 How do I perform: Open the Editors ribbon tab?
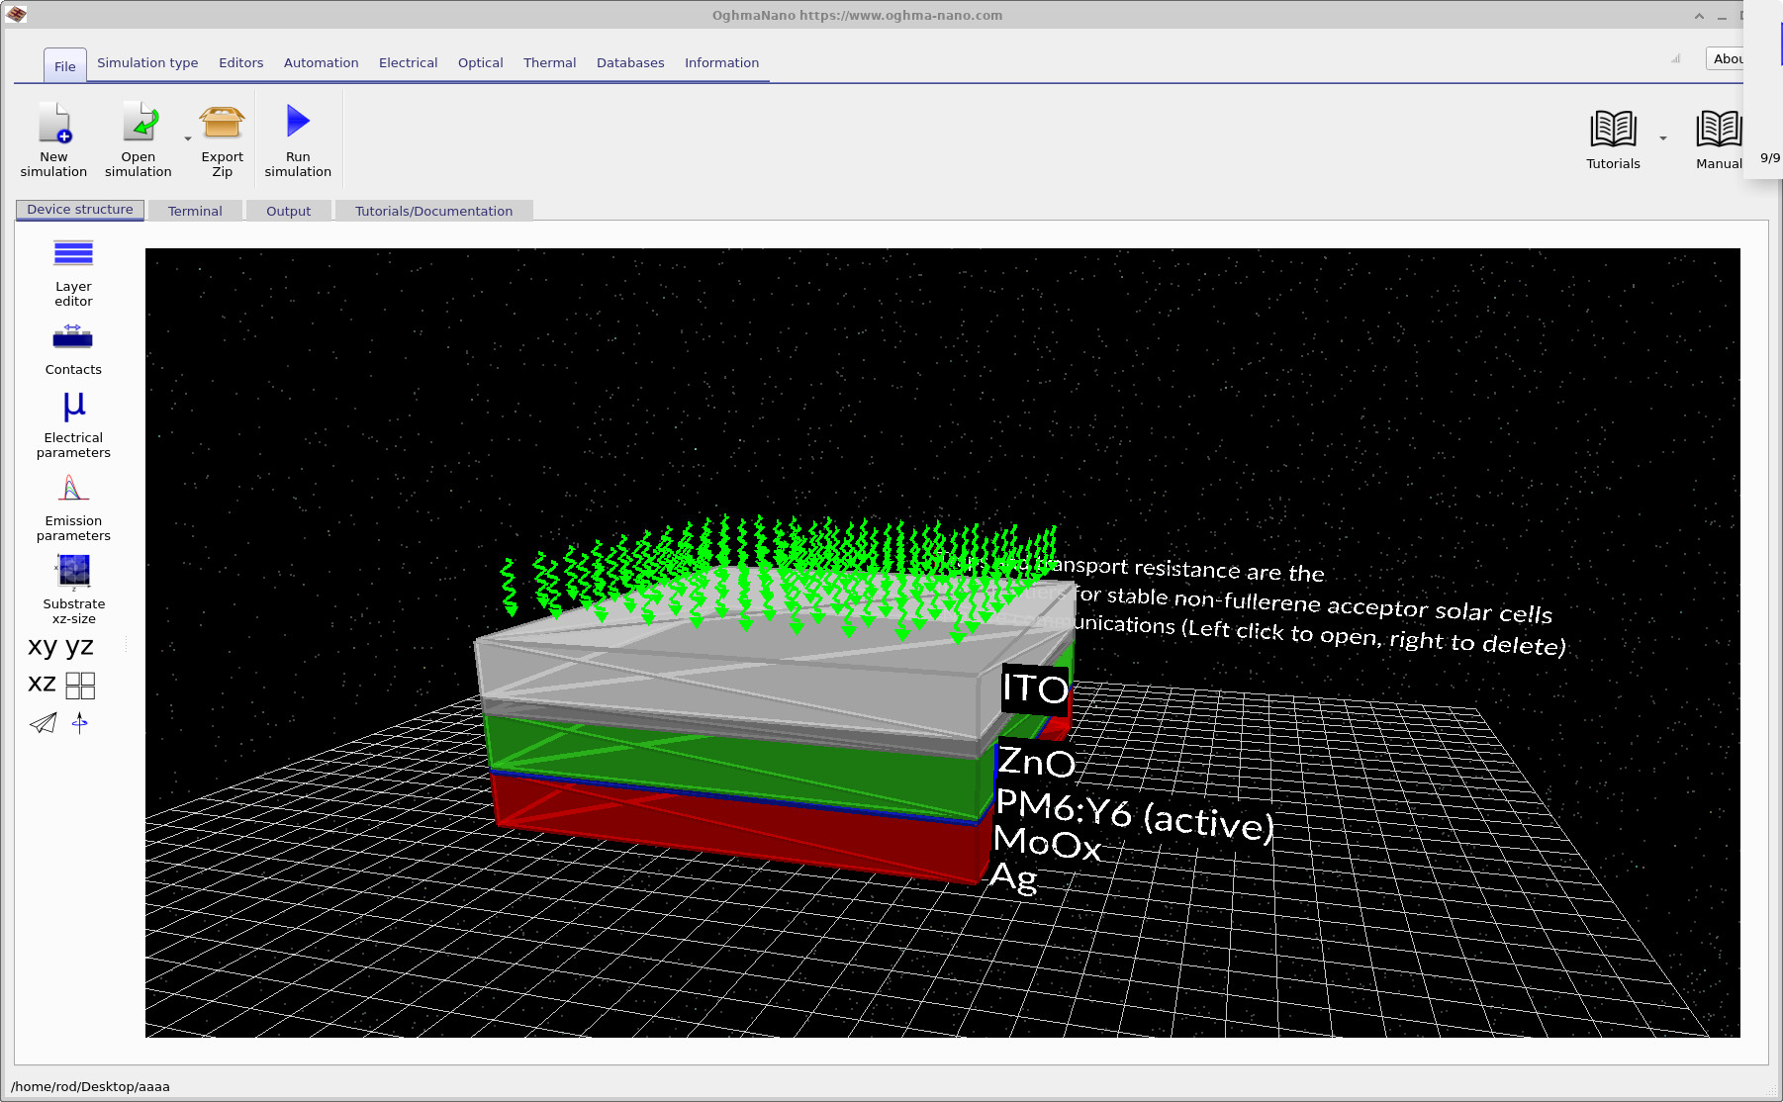pyautogui.click(x=241, y=62)
